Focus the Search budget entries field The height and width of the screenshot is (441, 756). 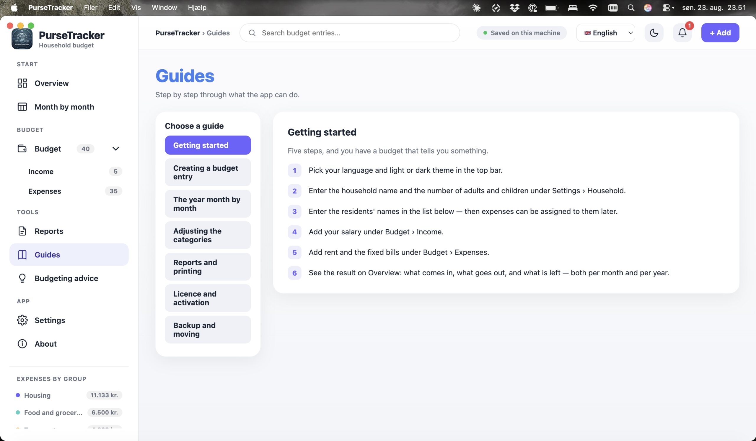pos(349,33)
